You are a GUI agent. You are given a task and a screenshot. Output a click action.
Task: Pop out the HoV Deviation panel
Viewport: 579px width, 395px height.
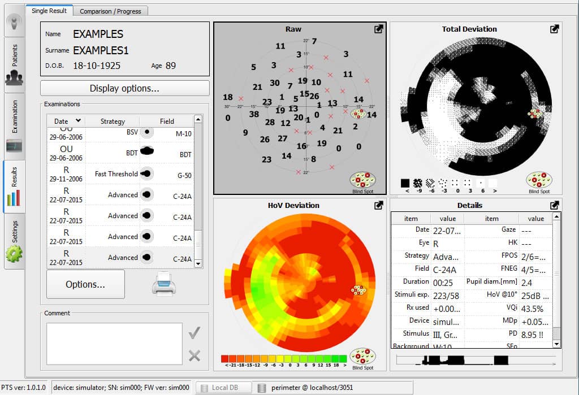click(x=379, y=205)
